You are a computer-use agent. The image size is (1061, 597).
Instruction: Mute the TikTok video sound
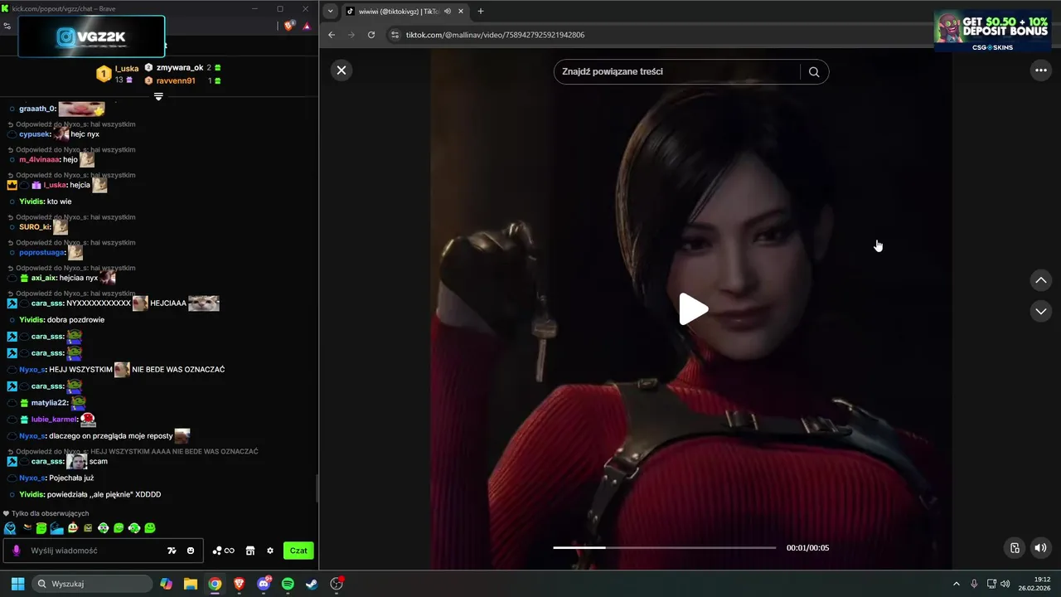tap(1041, 547)
